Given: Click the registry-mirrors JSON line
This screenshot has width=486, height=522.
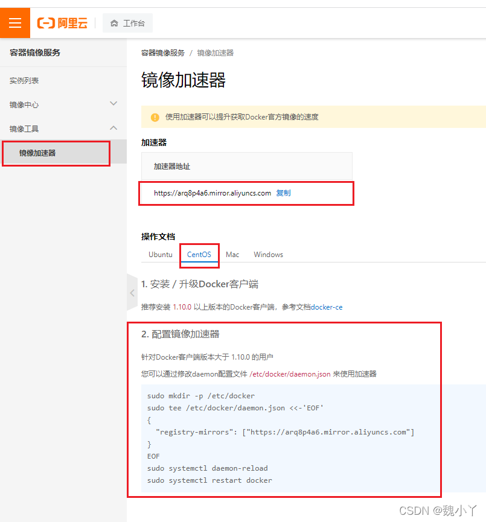Looking at the screenshot, I should coord(285,432).
